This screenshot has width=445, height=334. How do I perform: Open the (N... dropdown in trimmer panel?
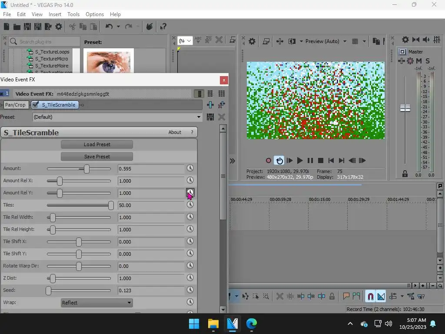(x=185, y=41)
